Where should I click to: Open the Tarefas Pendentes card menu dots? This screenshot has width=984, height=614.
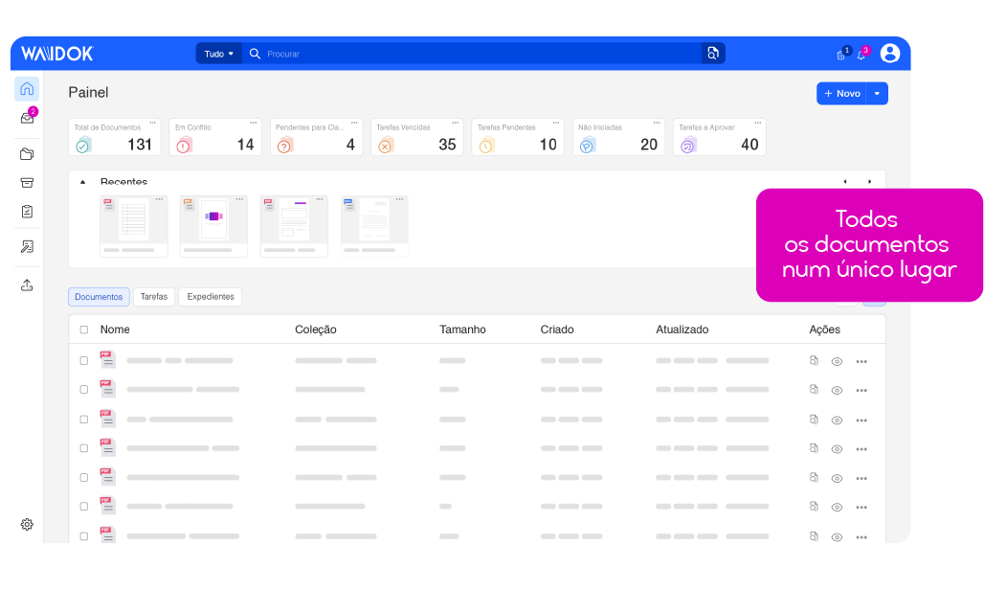(x=556, y=123)
